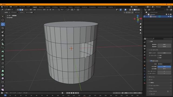Hide Cylinder using its eye icon
The height and width of the screenshot is (97, 173).
click(168, 17)
